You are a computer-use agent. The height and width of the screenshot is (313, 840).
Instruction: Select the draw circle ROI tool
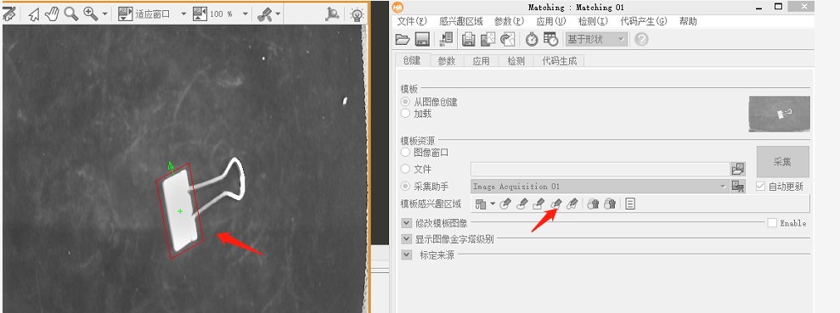[x=505, y=204]
